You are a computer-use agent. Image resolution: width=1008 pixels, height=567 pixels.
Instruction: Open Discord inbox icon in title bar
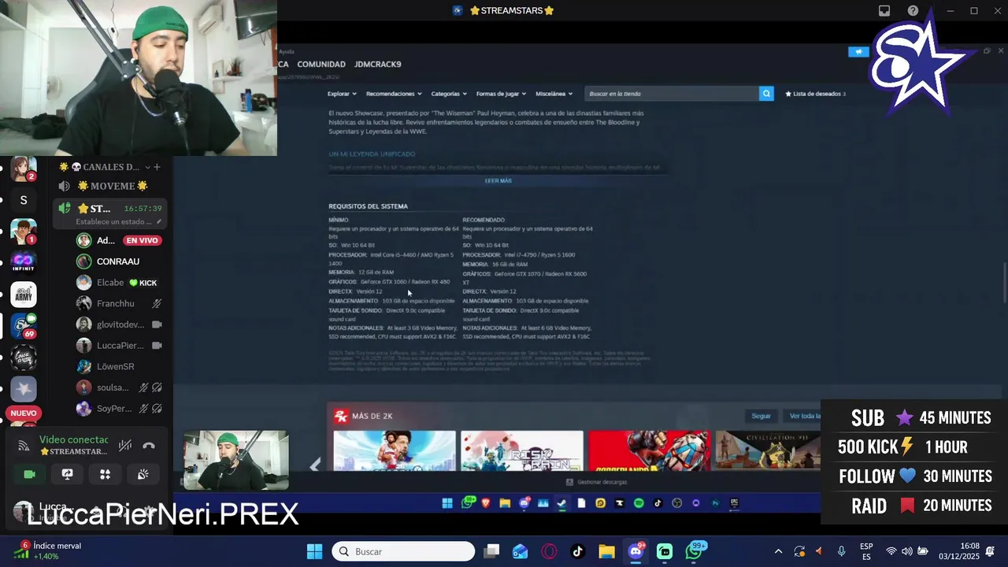884,11
